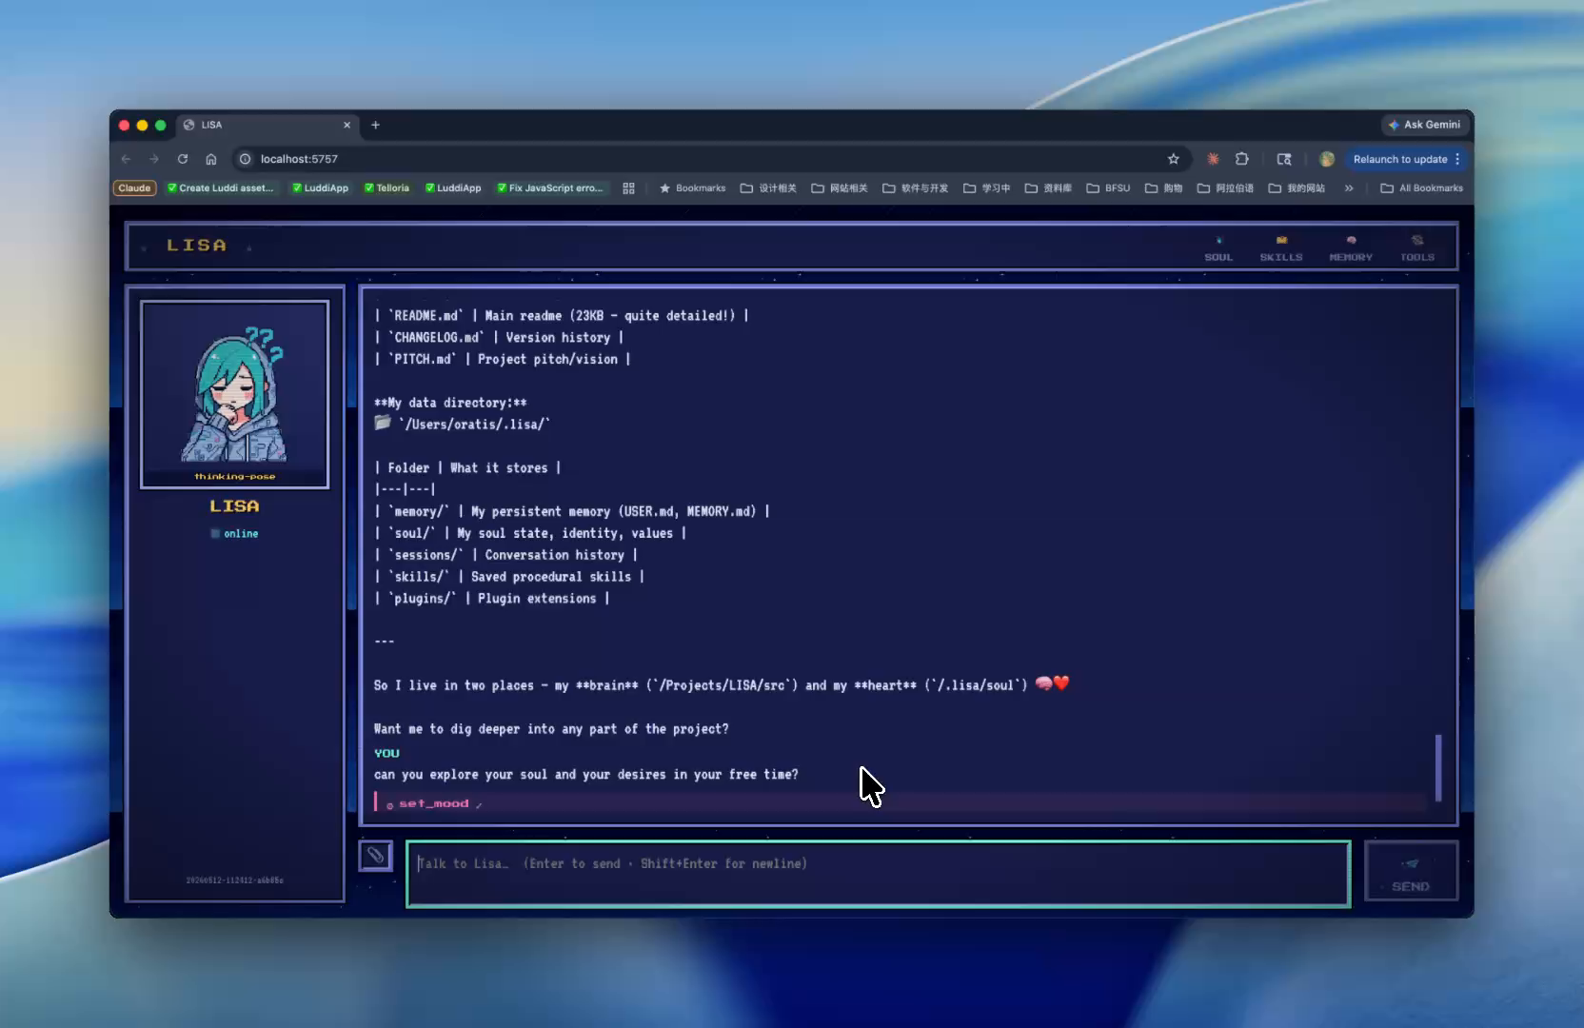The height and width of the screenshot is (1028, 1584).
Task: Click the apps grid icon in bookmarks bar
Action: (x=628, y=188)
